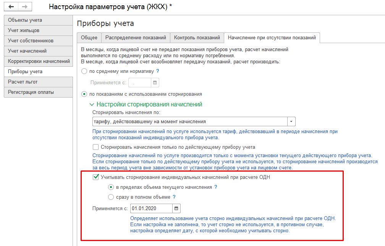
Task: Open calendar icon of the empty date field
Action: click(155, 82)
